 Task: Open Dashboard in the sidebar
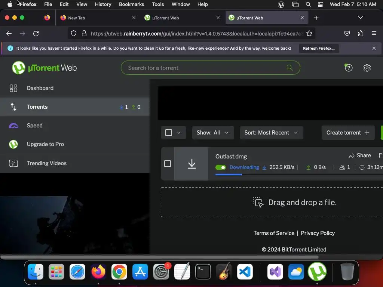pos(75,88)
